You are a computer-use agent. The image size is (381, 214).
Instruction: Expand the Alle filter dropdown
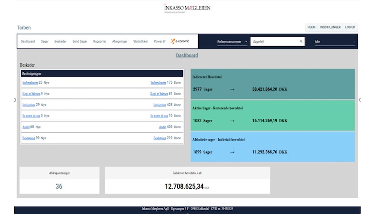click(335, 42)
